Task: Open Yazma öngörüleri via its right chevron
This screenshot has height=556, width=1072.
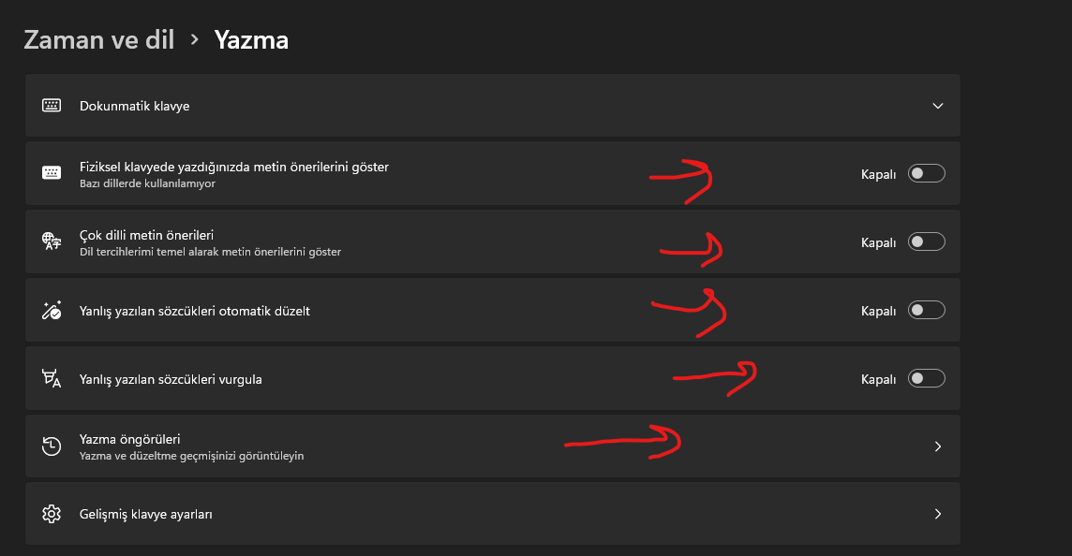Action: coord(938,446)
